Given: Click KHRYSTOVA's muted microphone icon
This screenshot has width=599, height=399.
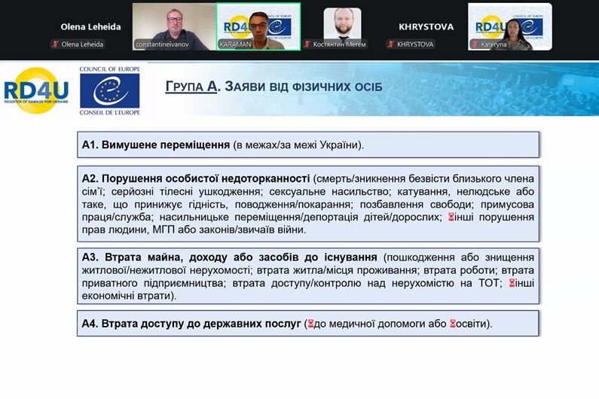Looking at the screenshot, I should click(x=391, y=44).
